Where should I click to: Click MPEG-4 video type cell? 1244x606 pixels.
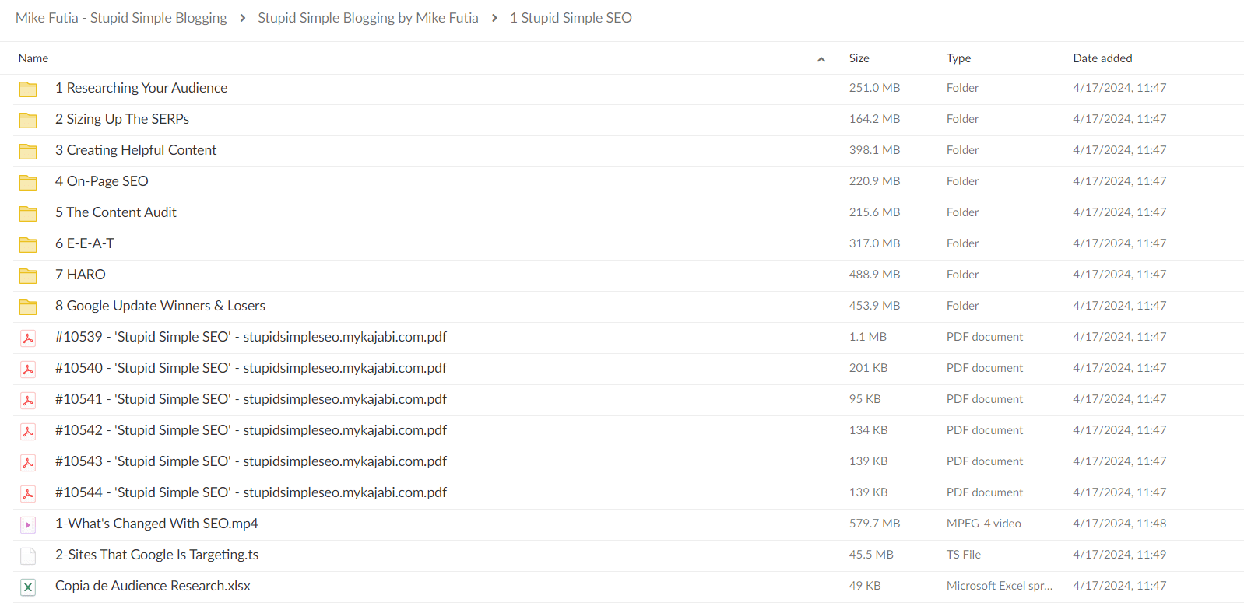pos(984,524)
